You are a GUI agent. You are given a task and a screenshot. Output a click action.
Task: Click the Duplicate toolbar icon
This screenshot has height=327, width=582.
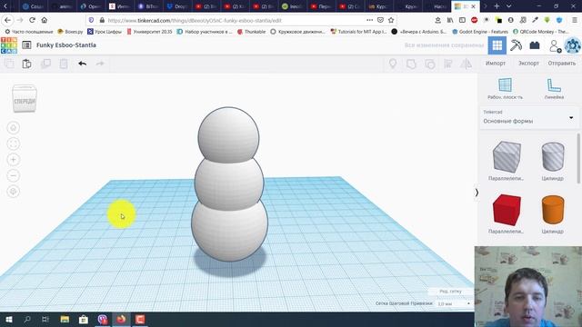(45, 64)
